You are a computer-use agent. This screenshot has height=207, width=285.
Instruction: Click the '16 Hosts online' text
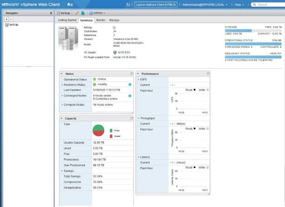[103, 105]
